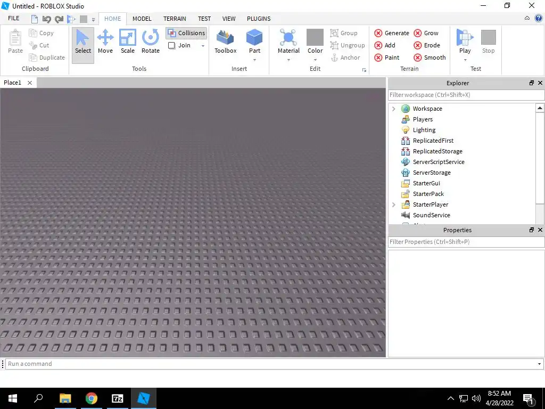This screenshot has height=409, width=545.
Task: Click the Grow terrain tool
Action: [426, 33]
